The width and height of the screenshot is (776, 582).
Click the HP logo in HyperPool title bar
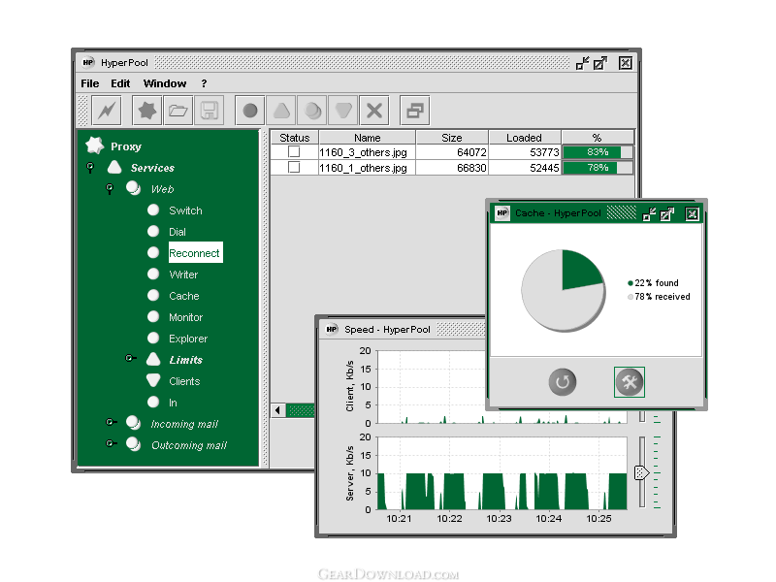[x=88, y=62]
